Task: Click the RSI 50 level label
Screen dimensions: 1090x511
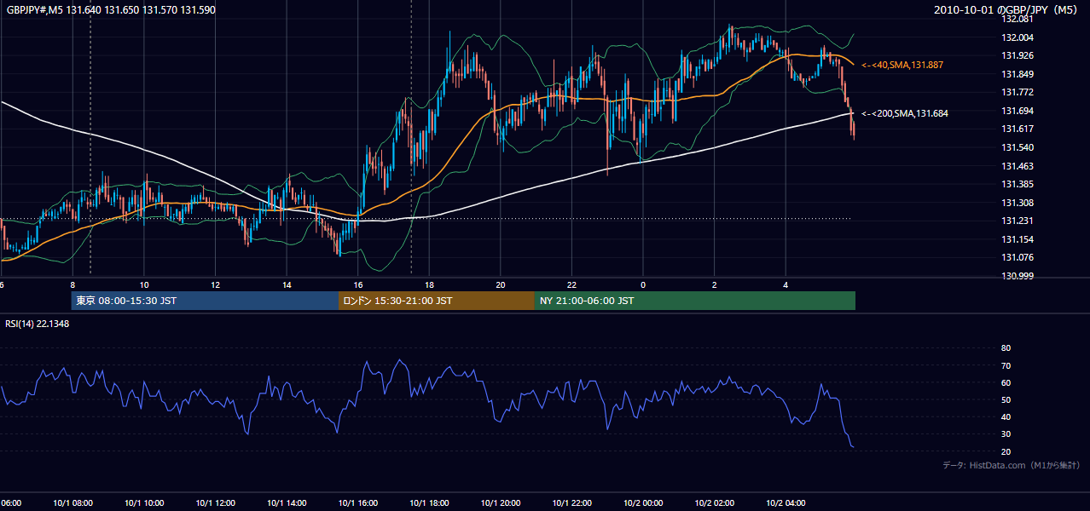Action: point(1006,399)
